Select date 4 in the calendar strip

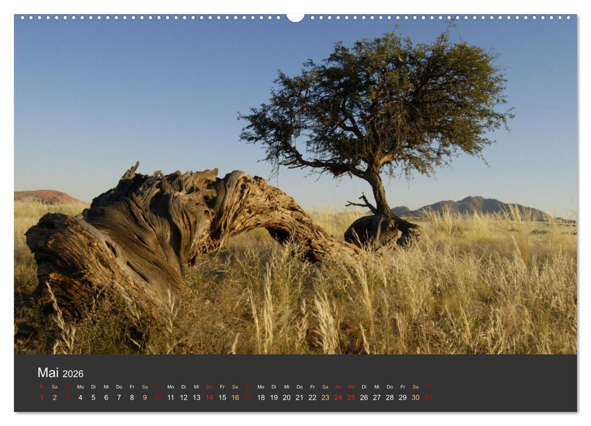click(80, 397)
